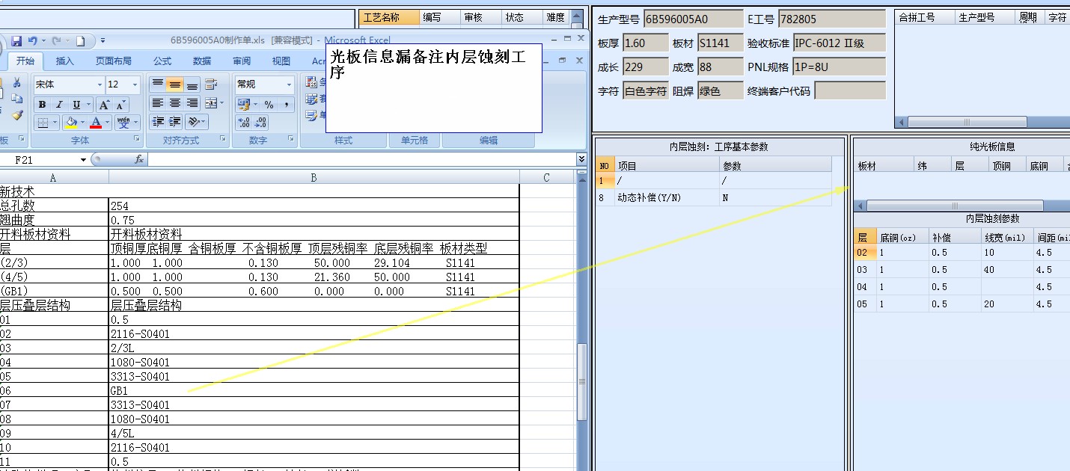Open the font name dropdown 宋体
This screenshot has width=1070, height=471.
[100, 84]
